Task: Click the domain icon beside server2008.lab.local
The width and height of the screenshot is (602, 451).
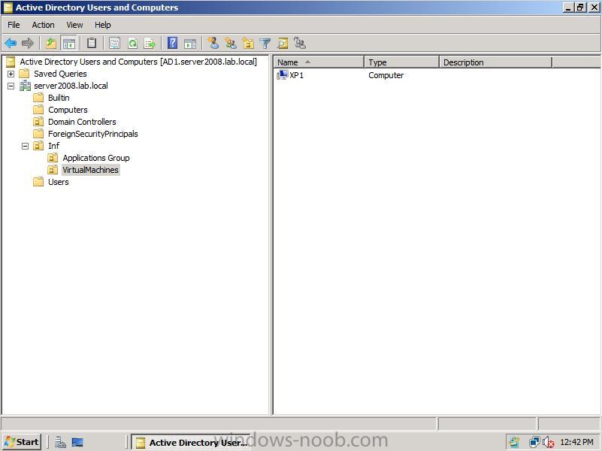Action: tap(26, 86)
